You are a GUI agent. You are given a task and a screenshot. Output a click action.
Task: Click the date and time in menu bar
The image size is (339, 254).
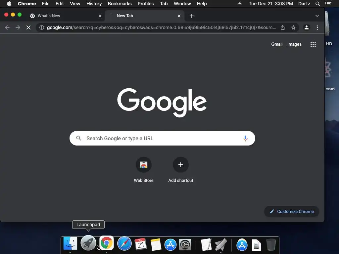point(271,4)
